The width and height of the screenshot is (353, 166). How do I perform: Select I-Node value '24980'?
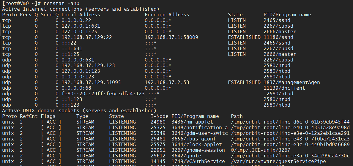click(x=158, y=122)
